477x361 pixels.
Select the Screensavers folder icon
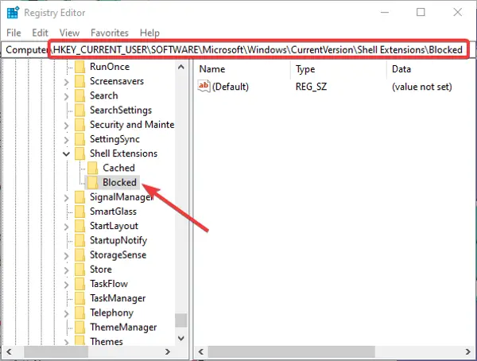coord(80,81)
